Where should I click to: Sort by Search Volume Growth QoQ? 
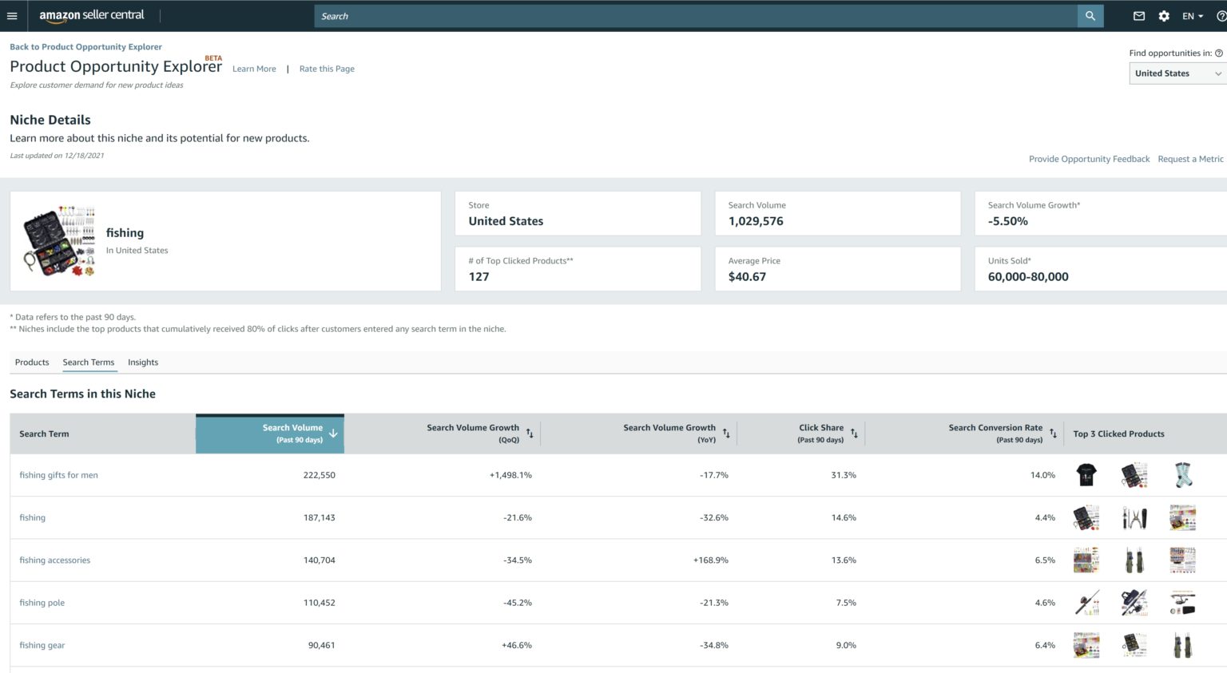pos(530,433)
